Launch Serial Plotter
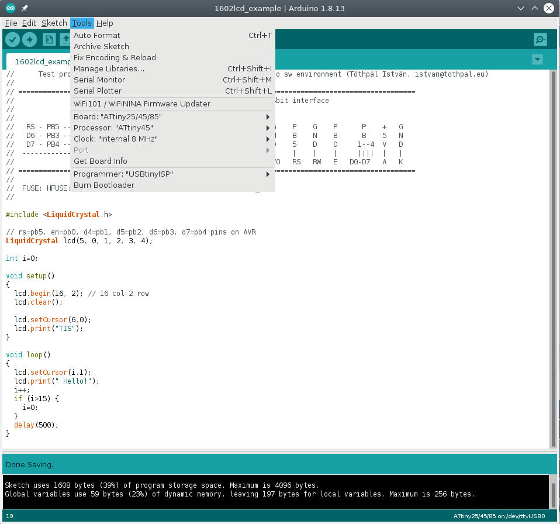 pos(173,91)
